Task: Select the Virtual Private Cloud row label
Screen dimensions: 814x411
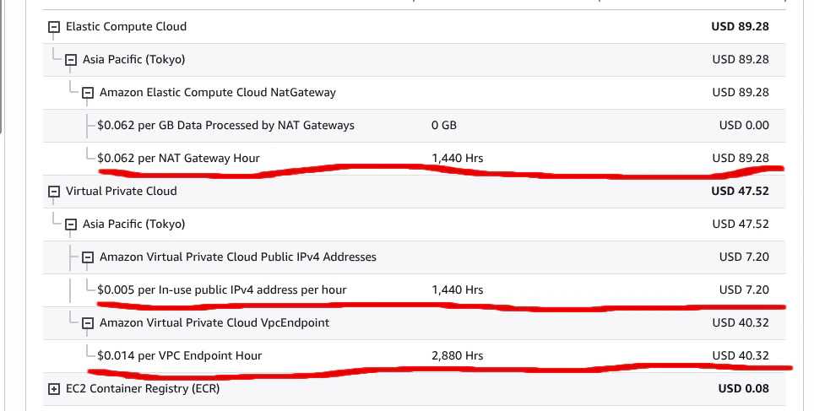Action: point(122,191)
